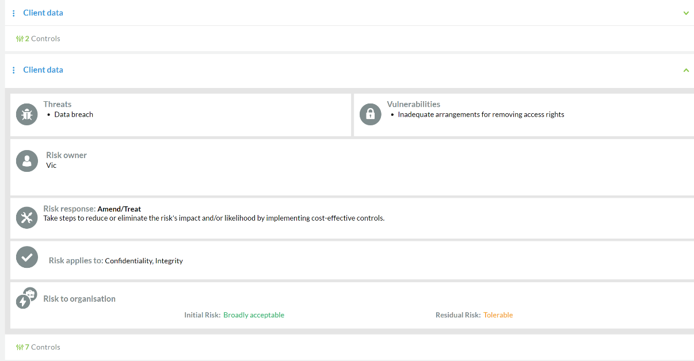694x361 pixels.
Task: Click the Vulnerabilities padlock icon
Action: pos(370,114)
